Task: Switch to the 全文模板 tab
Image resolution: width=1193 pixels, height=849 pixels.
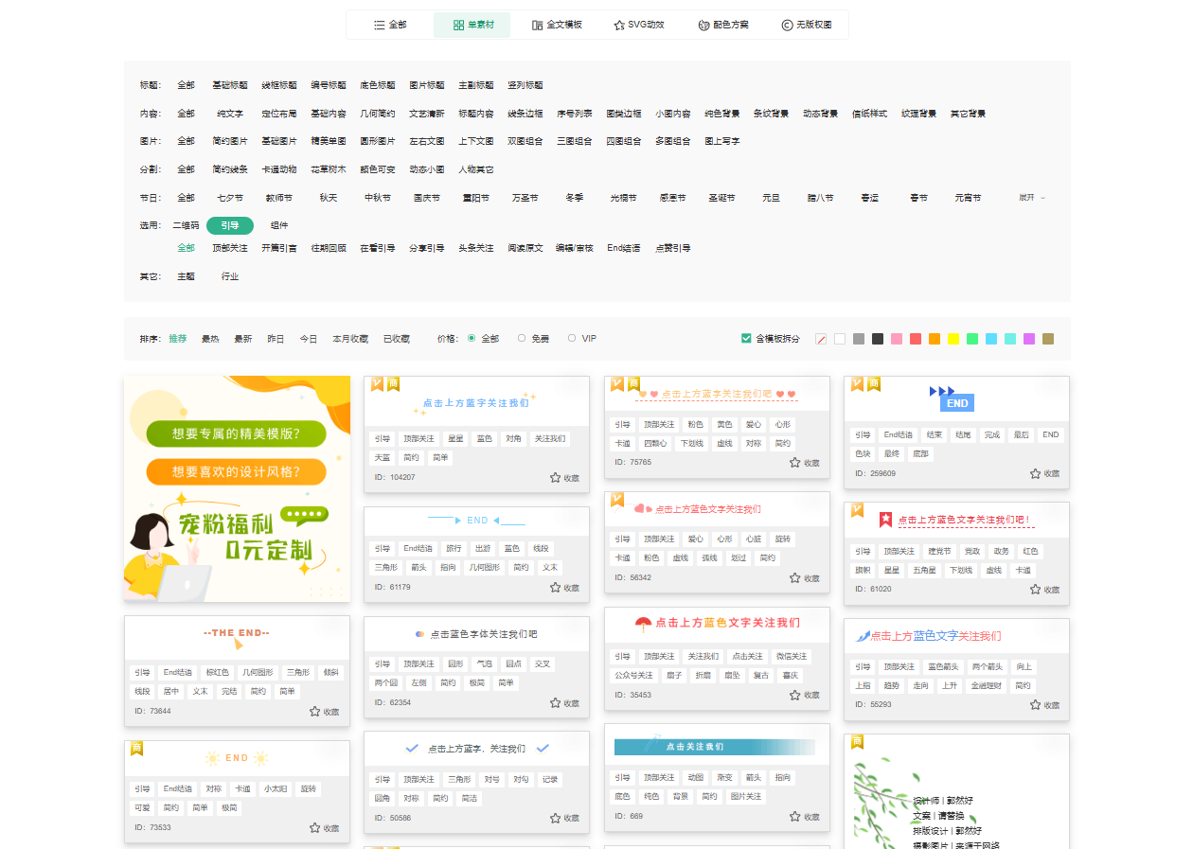Action: (556, 25)
